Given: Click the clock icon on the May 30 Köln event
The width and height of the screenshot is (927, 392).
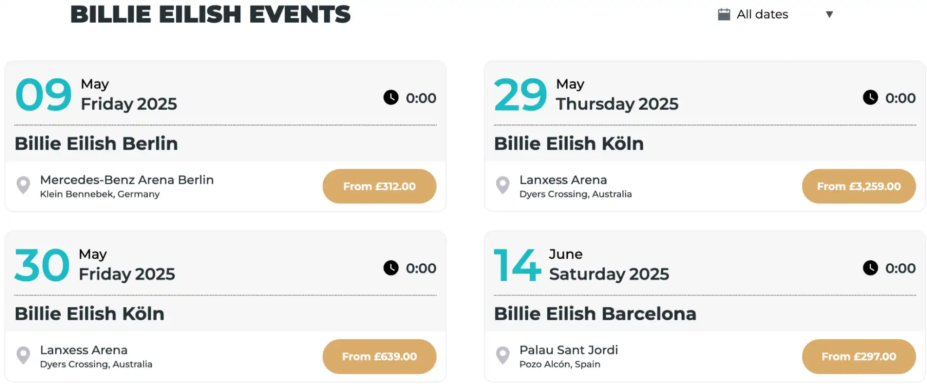Looking at the screenshot, I should (x=390, y=268).
